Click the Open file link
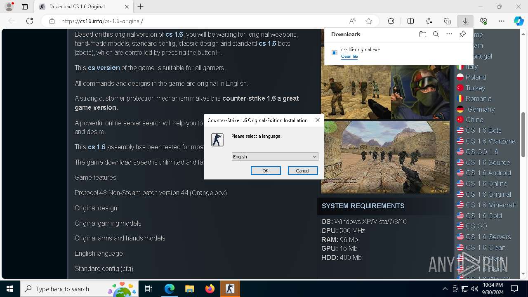Screen dimensions: 528x297 pyautogui.click(x=349, y=57)
